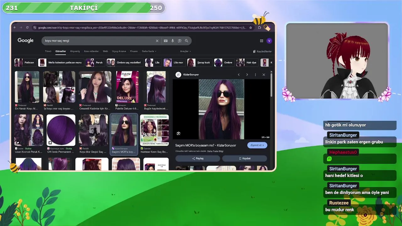Click the address bar URL

click(x=142, y=28)
